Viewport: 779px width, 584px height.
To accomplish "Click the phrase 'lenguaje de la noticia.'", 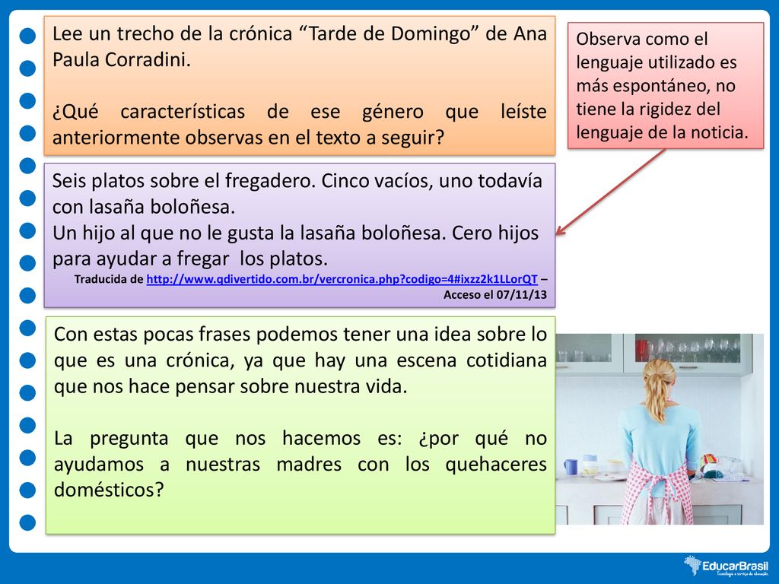I will (x=663, y=132).
